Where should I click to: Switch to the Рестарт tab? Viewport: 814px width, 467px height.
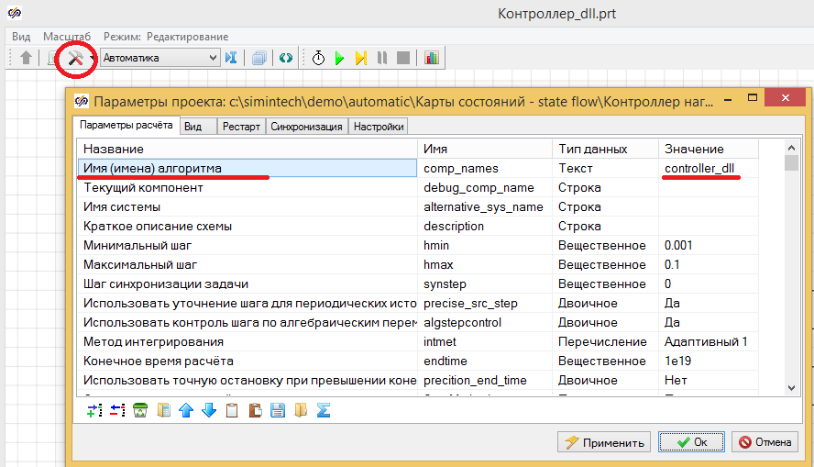point(241,127)
